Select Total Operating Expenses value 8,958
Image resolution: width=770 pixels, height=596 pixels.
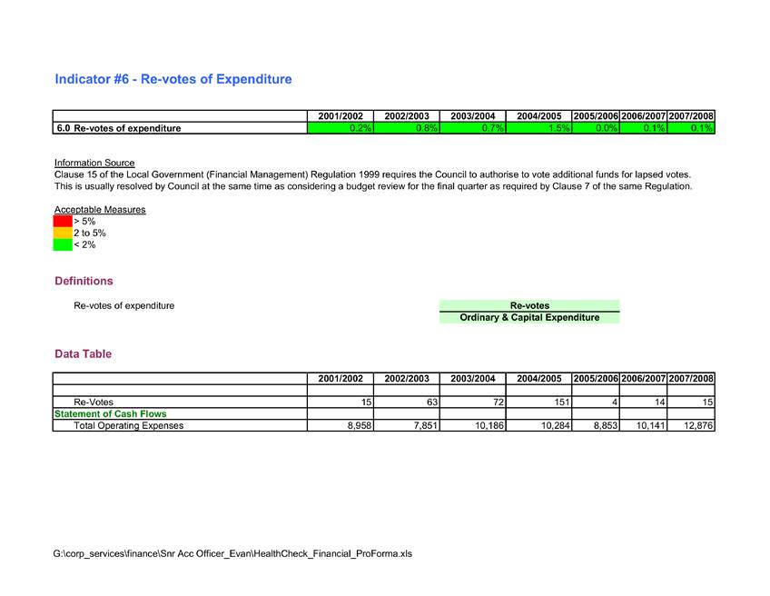(x=341, y=425)
